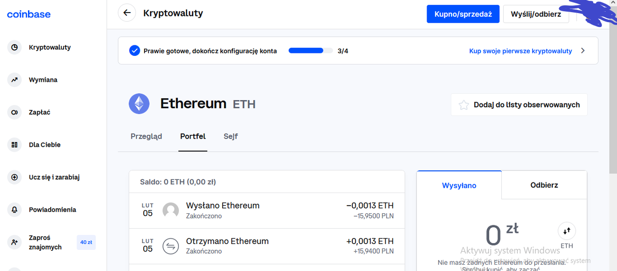Click the Saldo: 0 ETH balance text
Screen dimensions: 617x271
point(178,182)
